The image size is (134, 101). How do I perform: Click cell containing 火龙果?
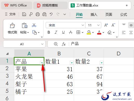click(29, 76)
